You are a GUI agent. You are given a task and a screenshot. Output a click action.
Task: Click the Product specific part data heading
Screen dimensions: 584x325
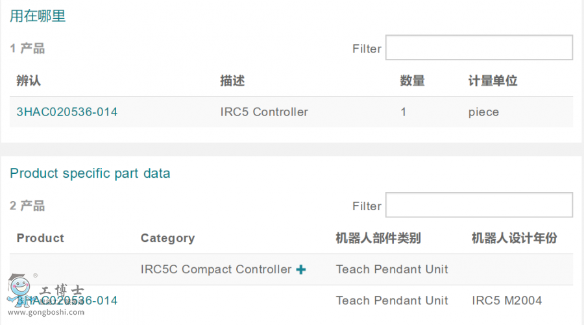click(x=90, y=173)
